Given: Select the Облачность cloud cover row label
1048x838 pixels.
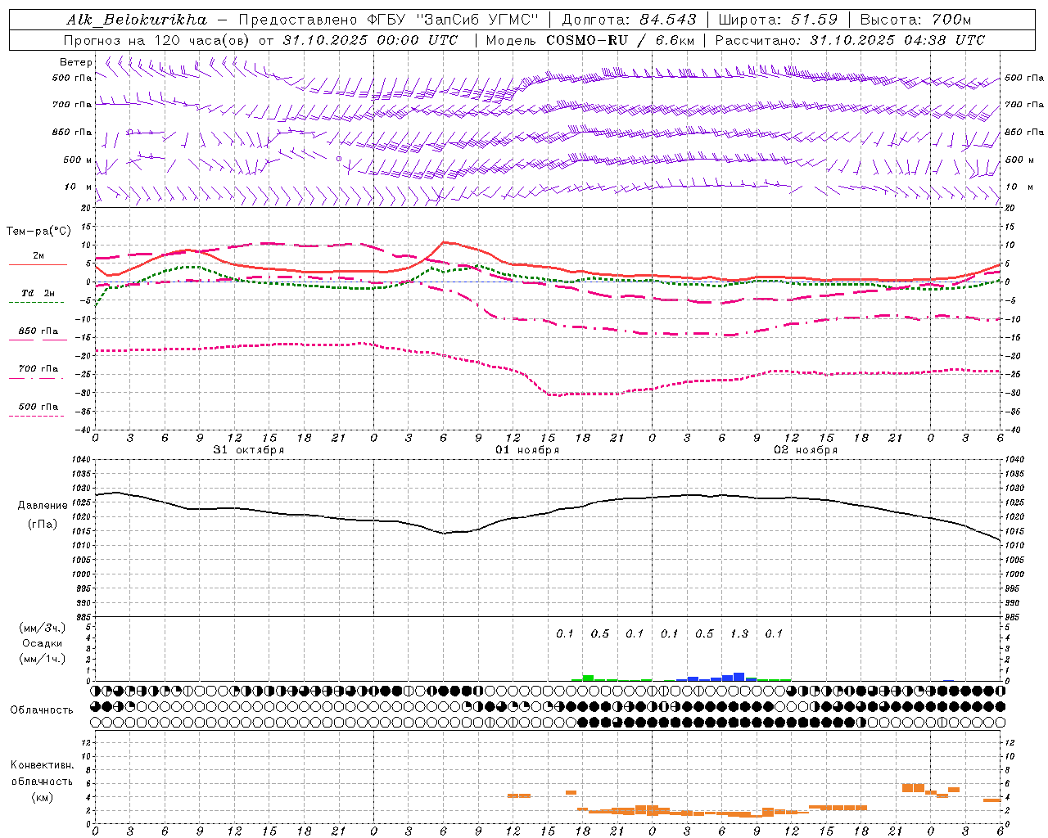Looking at the screenshot, I should pyautogui.click(x=42, y=710).
